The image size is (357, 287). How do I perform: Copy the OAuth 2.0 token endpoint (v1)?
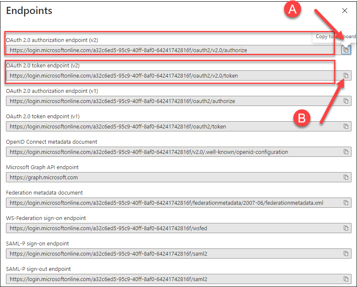tap(346, 126)
